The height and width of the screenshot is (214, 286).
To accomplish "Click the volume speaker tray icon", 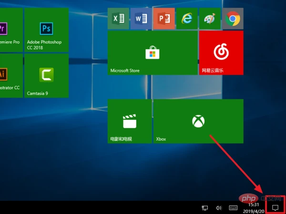I will click(219, 208).
